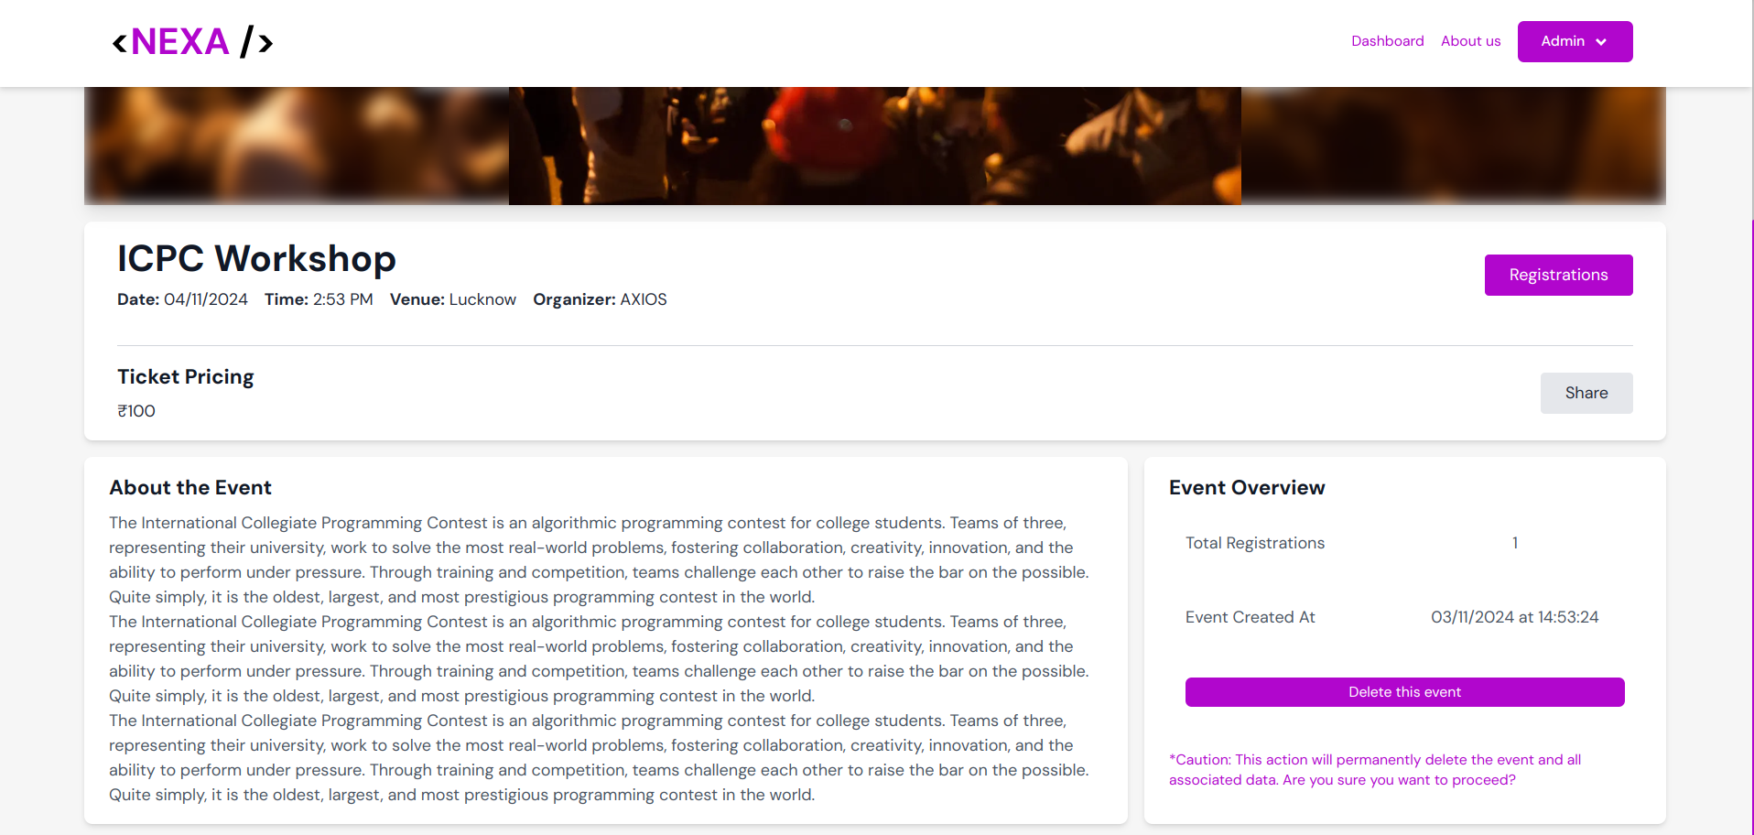Click the Total Registrations count

click(1514, 543)
